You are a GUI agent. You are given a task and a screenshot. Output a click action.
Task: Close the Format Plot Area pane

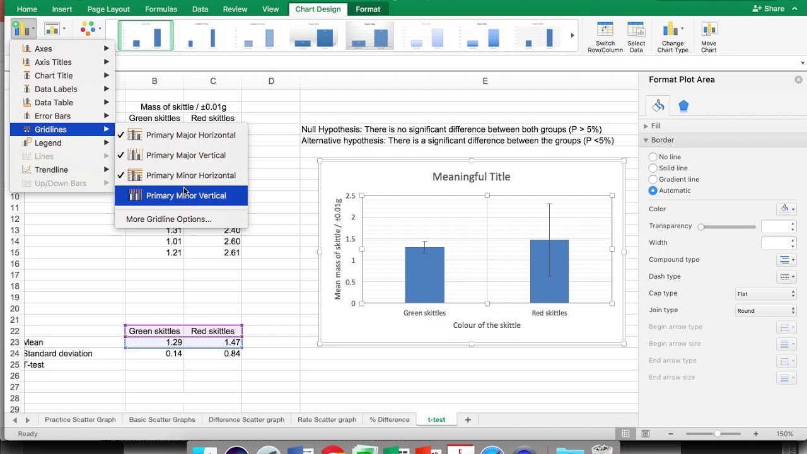click(799, 79)
